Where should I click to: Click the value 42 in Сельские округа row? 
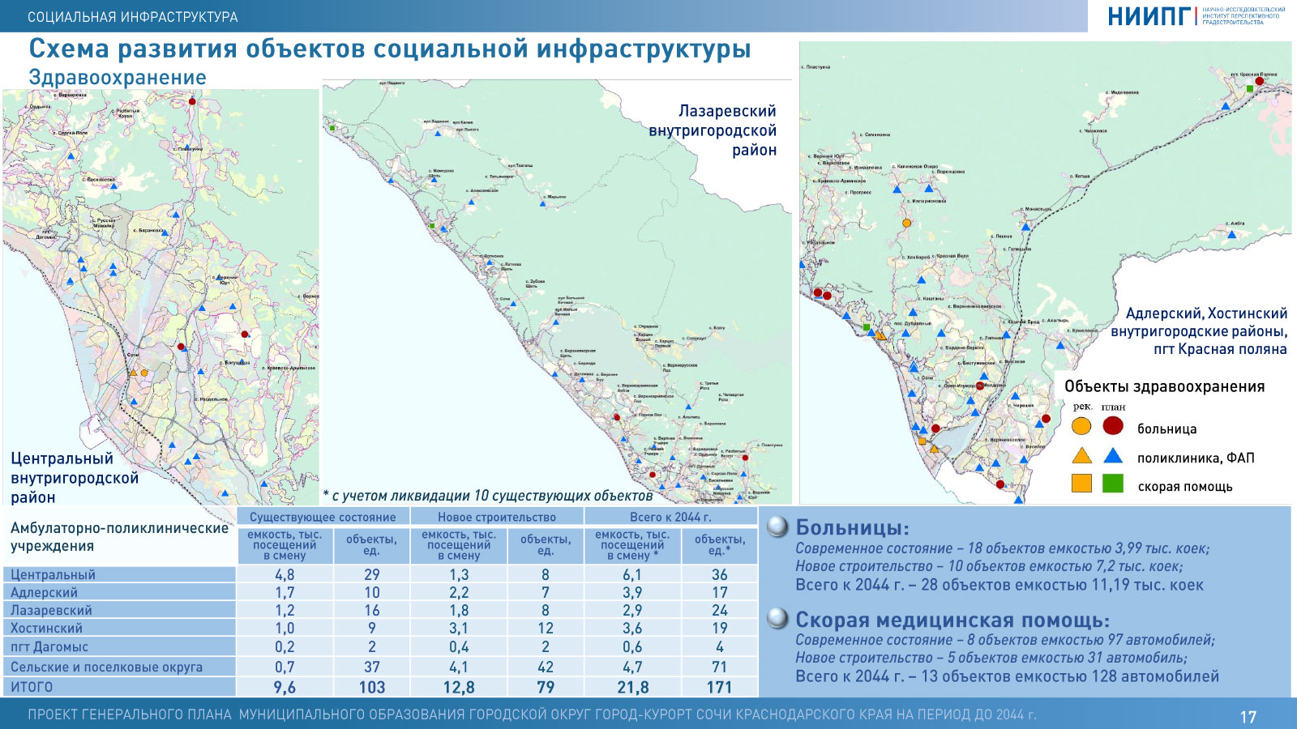(546, 667)
